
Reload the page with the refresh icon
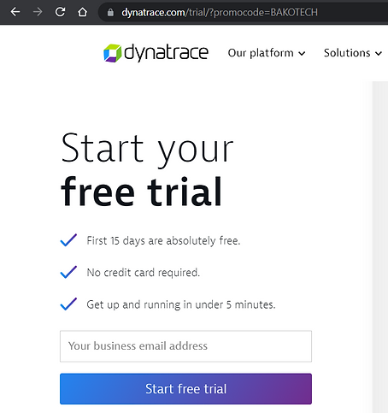60,12
